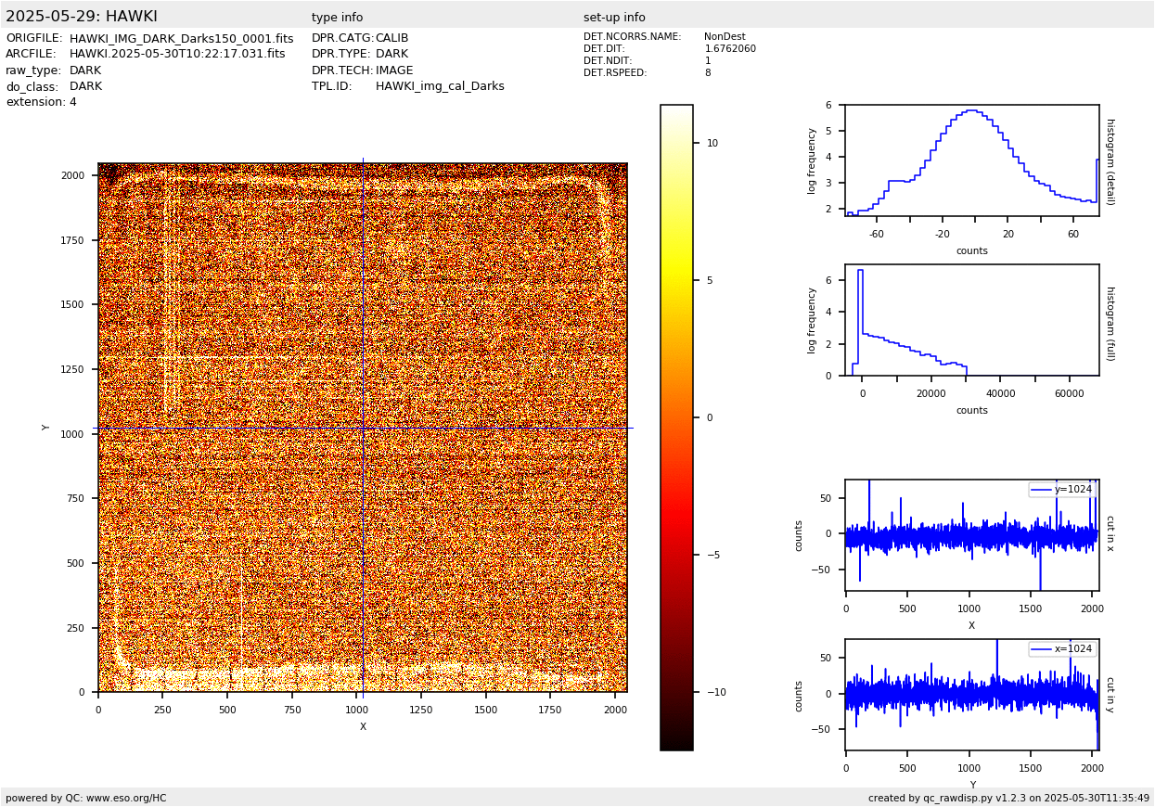Click the y=1024 legend entry
This screenshot has height=807, width=1155.
pyautogui.click(x=1062, y=490)
